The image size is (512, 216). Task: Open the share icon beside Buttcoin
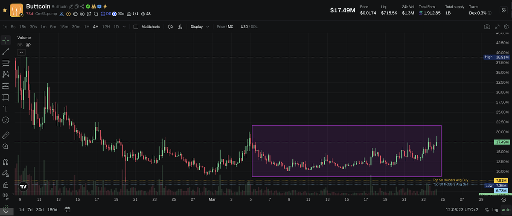click(82, 7)
